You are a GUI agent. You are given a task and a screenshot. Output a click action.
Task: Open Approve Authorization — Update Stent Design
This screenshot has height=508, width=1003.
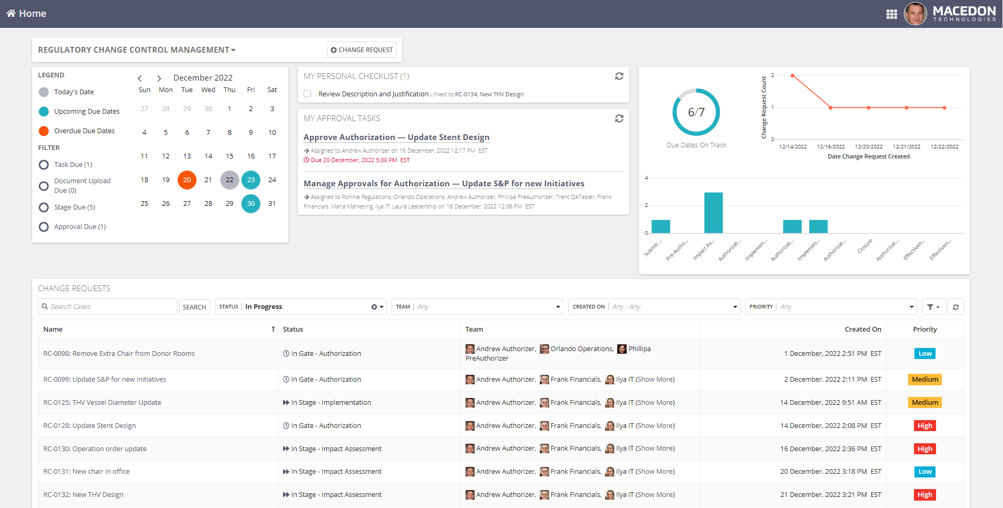tap(396, 137)
